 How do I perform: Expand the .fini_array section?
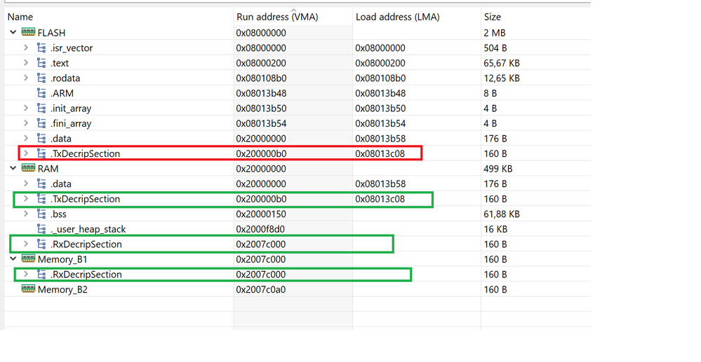pyautogui.click(x=26, y=123)
